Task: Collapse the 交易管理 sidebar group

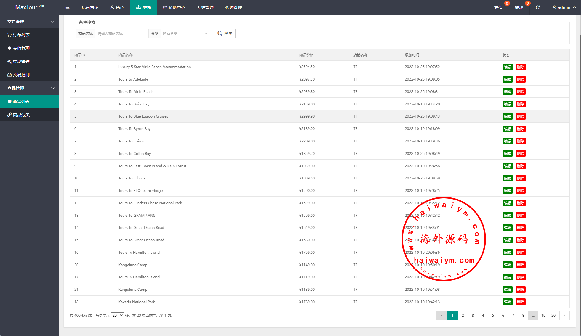Action: (x=30, y=22)
